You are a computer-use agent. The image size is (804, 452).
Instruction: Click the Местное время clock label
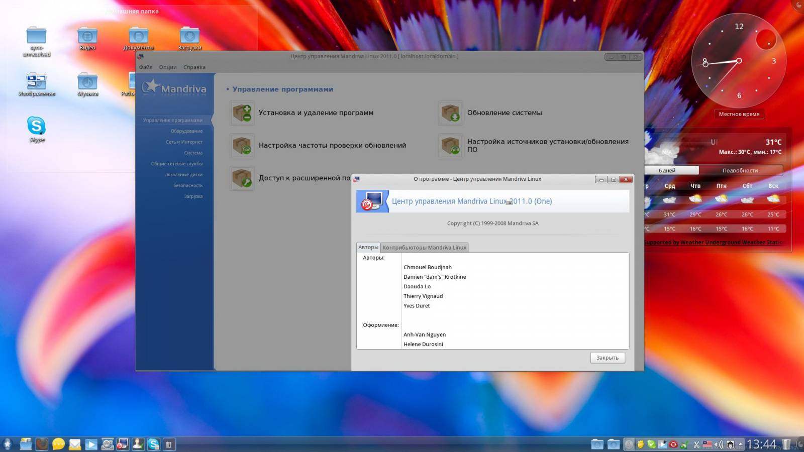click(739, 114)
